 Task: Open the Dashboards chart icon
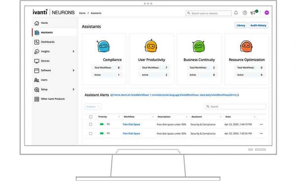[37, 42]
